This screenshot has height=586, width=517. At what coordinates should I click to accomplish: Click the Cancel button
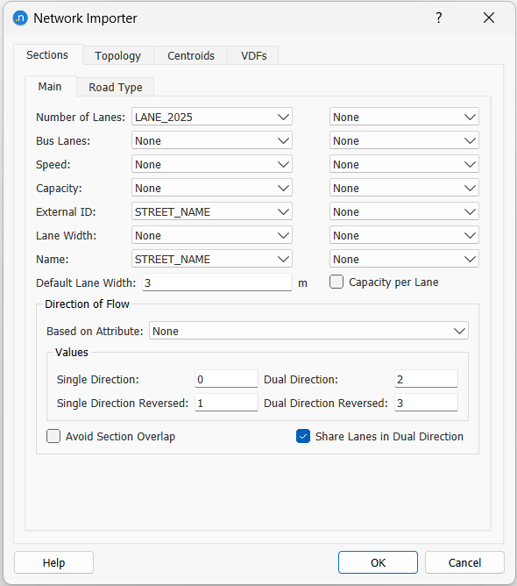(x=464, y=562)
